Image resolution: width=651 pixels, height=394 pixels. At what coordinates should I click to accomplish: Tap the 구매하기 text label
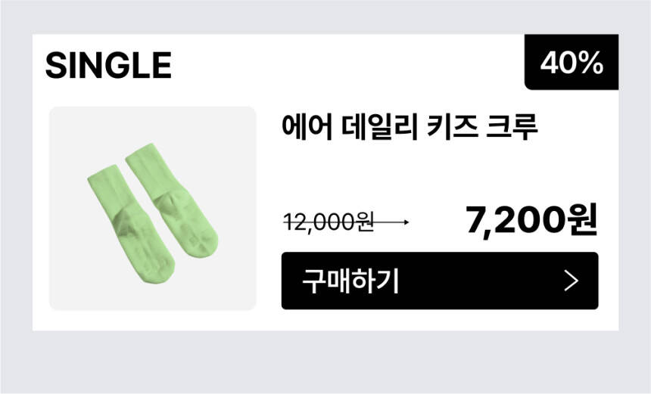tap(350, 281)
